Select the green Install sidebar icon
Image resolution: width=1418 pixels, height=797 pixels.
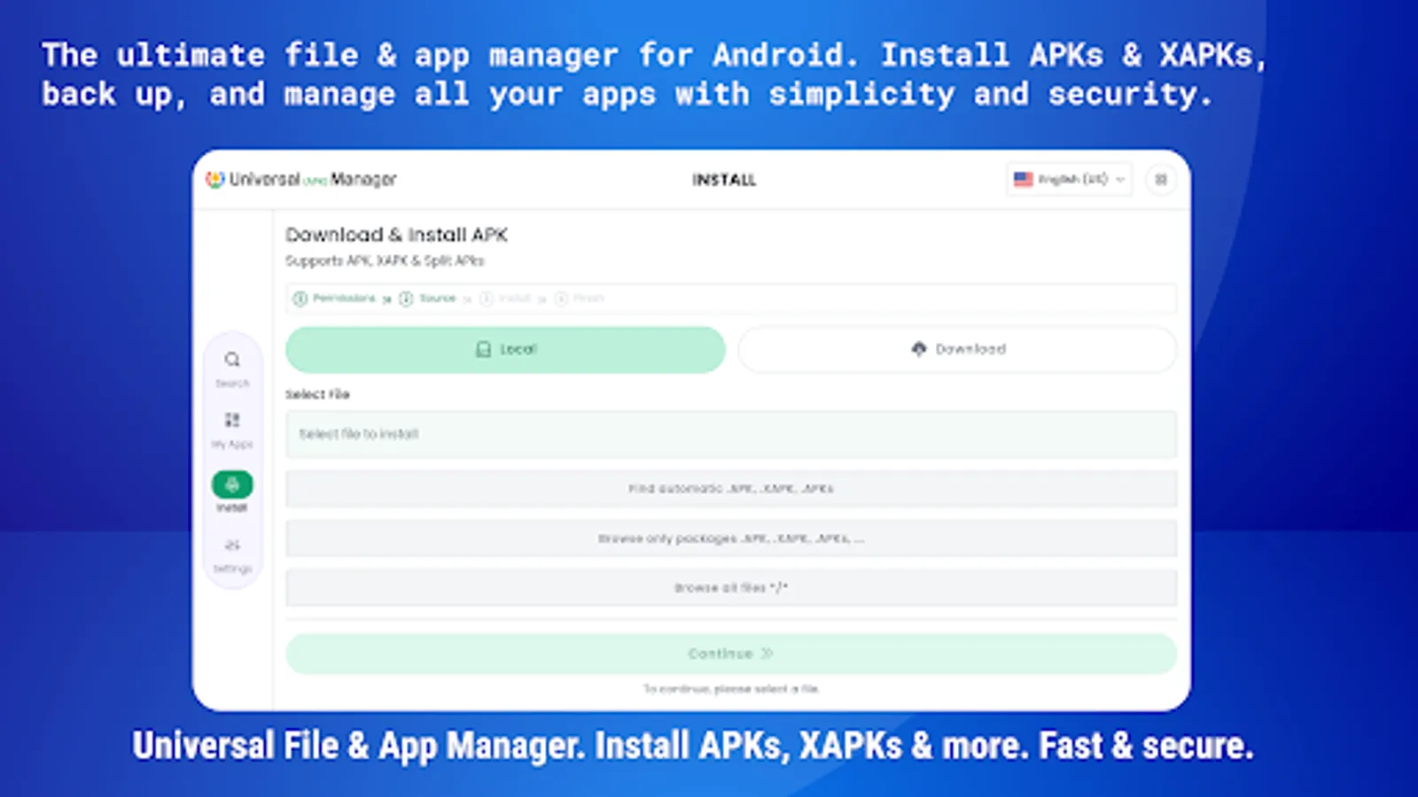click(232, 491)
